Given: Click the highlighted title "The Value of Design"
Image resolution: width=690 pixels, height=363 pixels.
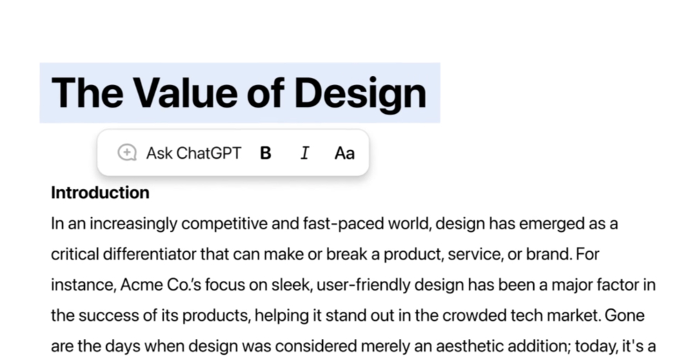Looking at the screenshot, I should [239, 93].
